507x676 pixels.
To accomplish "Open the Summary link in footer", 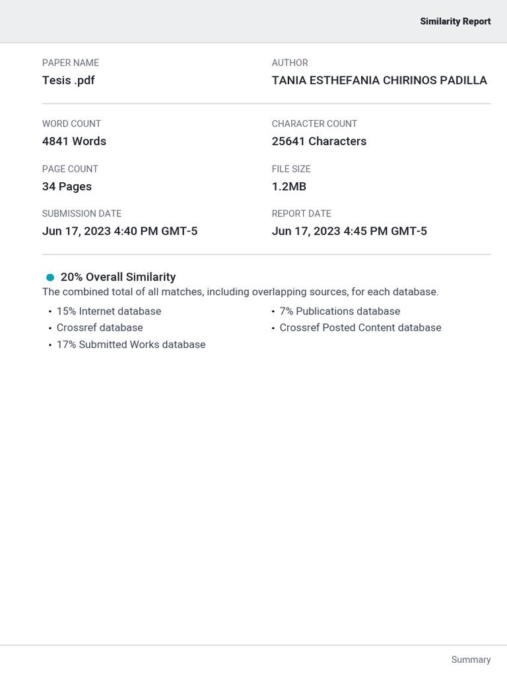I will (x=471, y=659).
